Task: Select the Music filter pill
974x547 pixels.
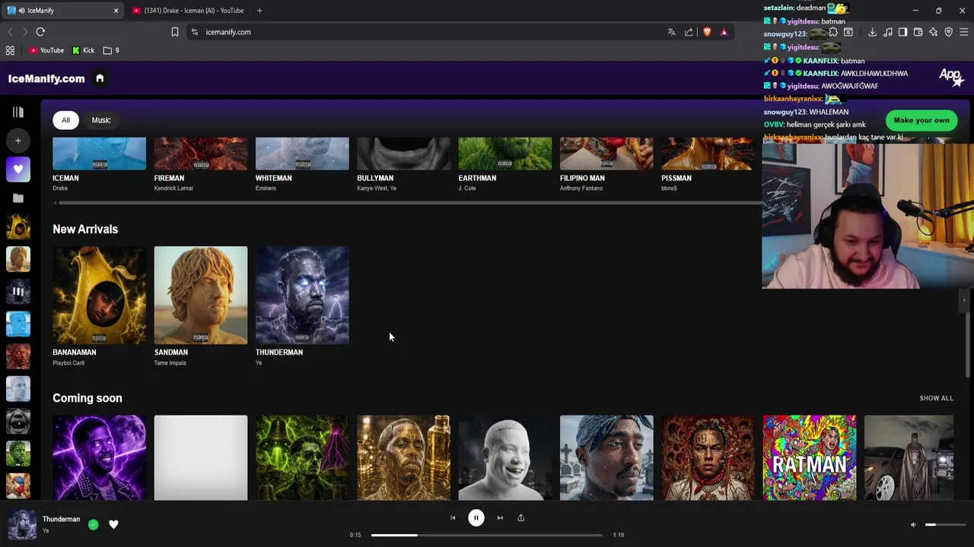Action: (x=101, y=120)
